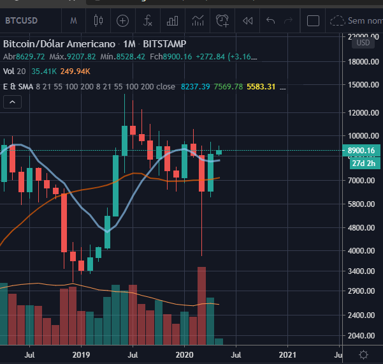Open the candlestick chart type selector
Image resolution: width=383 pixels, height=364 pixels.
[x=98, y=21]
